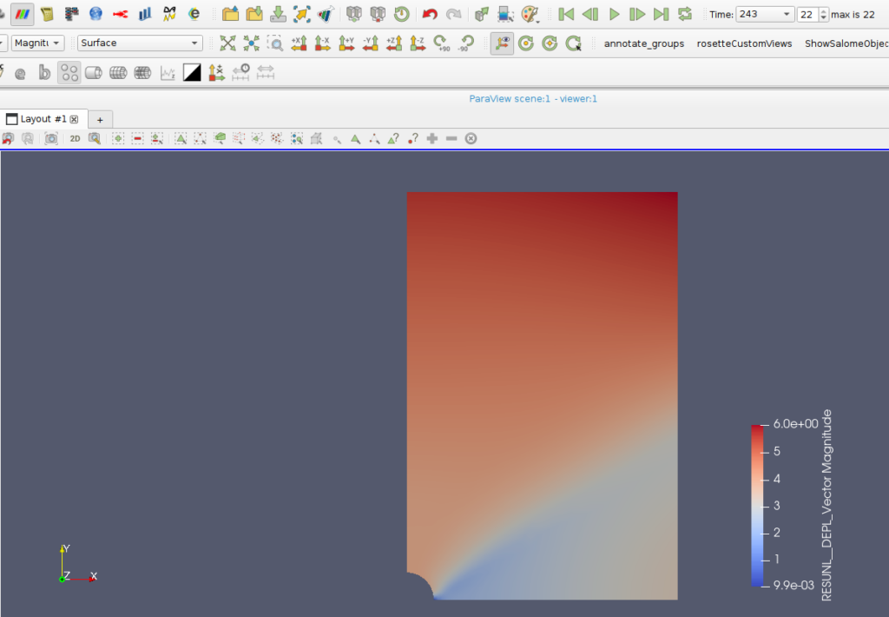Viewport: 889px width, 617px height.
Task: Set view direction to +X
Action: [x=299, y=43]
